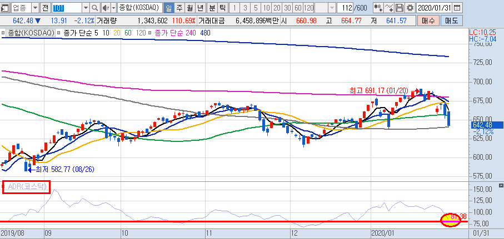Image resolution: width=504 pixels, height=239 pixels.
Task: Open the calendar date picker icon
Action: pos(457,7)
